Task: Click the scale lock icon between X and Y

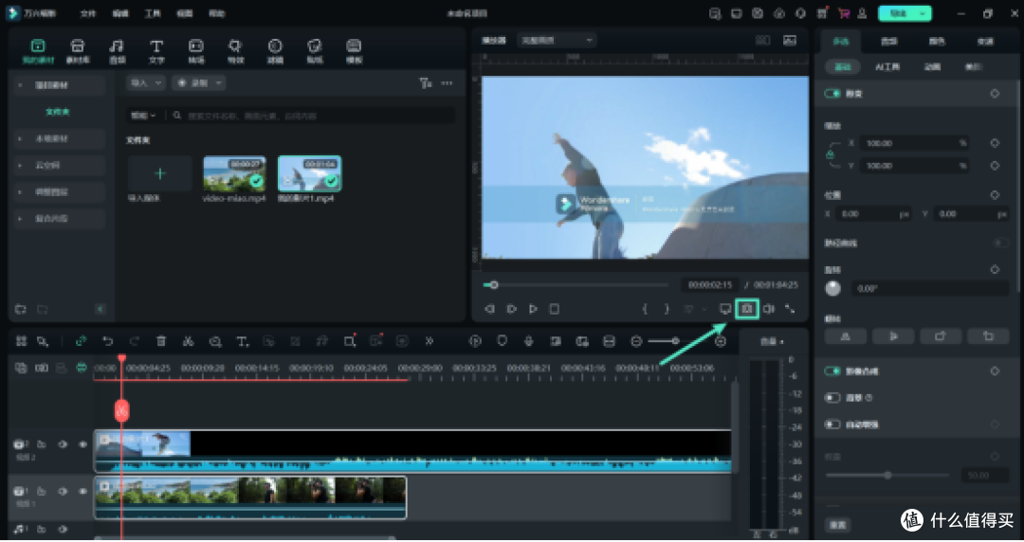Action: (830, 154)
